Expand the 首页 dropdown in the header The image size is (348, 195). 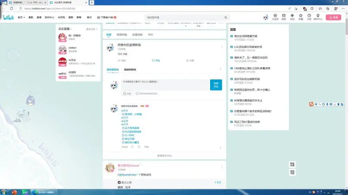click(21, 17)
